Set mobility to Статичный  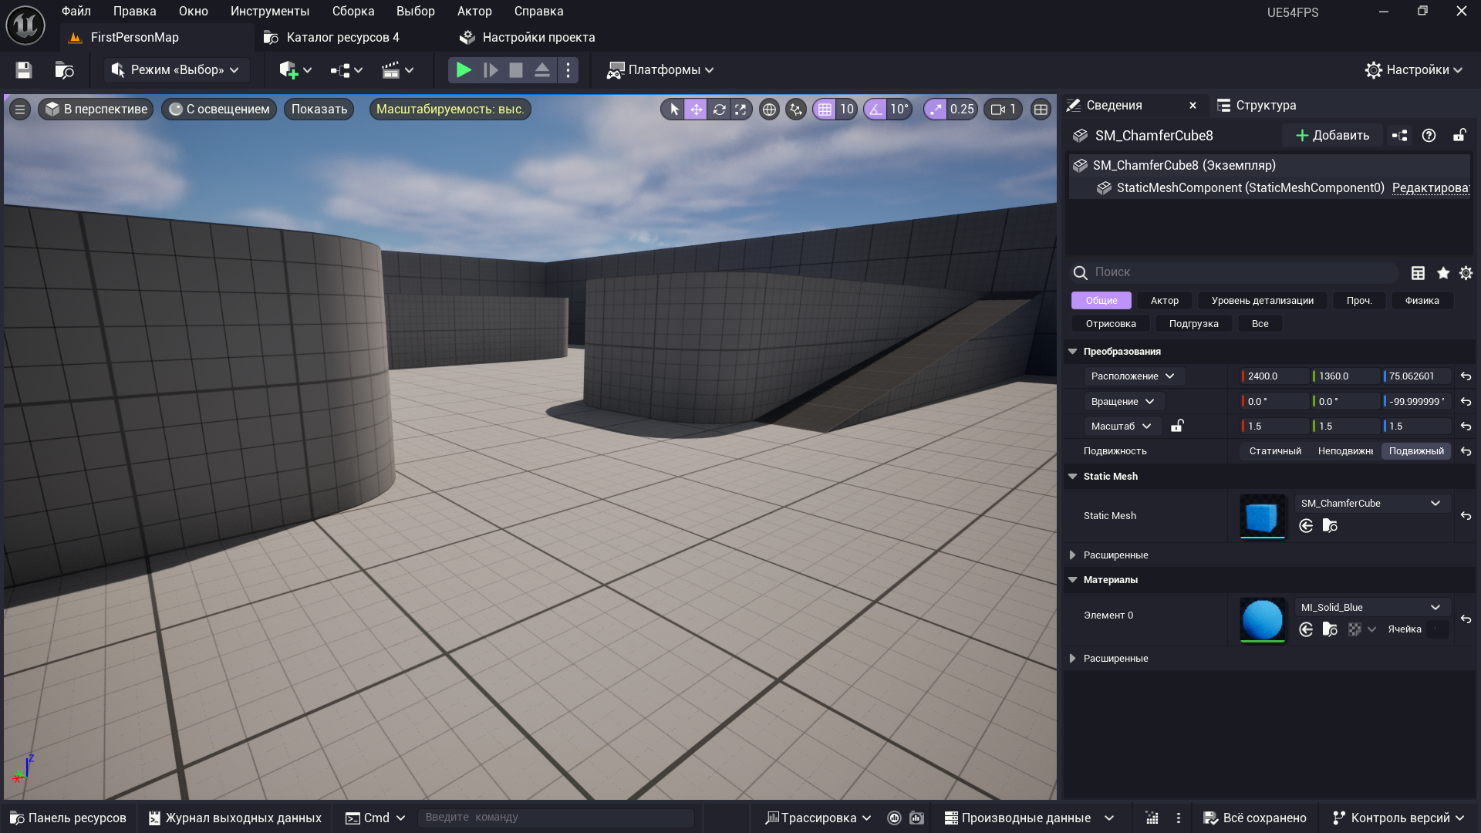click(1275, 451)
